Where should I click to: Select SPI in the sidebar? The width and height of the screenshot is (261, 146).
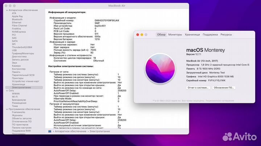coord(14,44)
